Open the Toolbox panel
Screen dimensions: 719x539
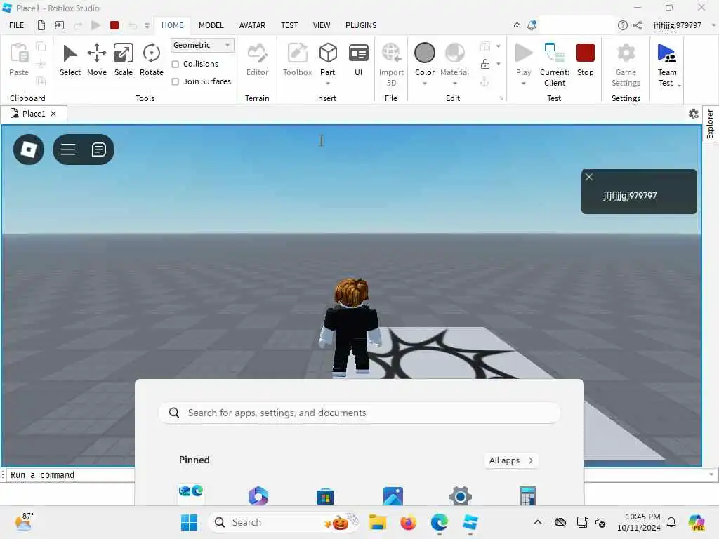(x=297, y=60)
